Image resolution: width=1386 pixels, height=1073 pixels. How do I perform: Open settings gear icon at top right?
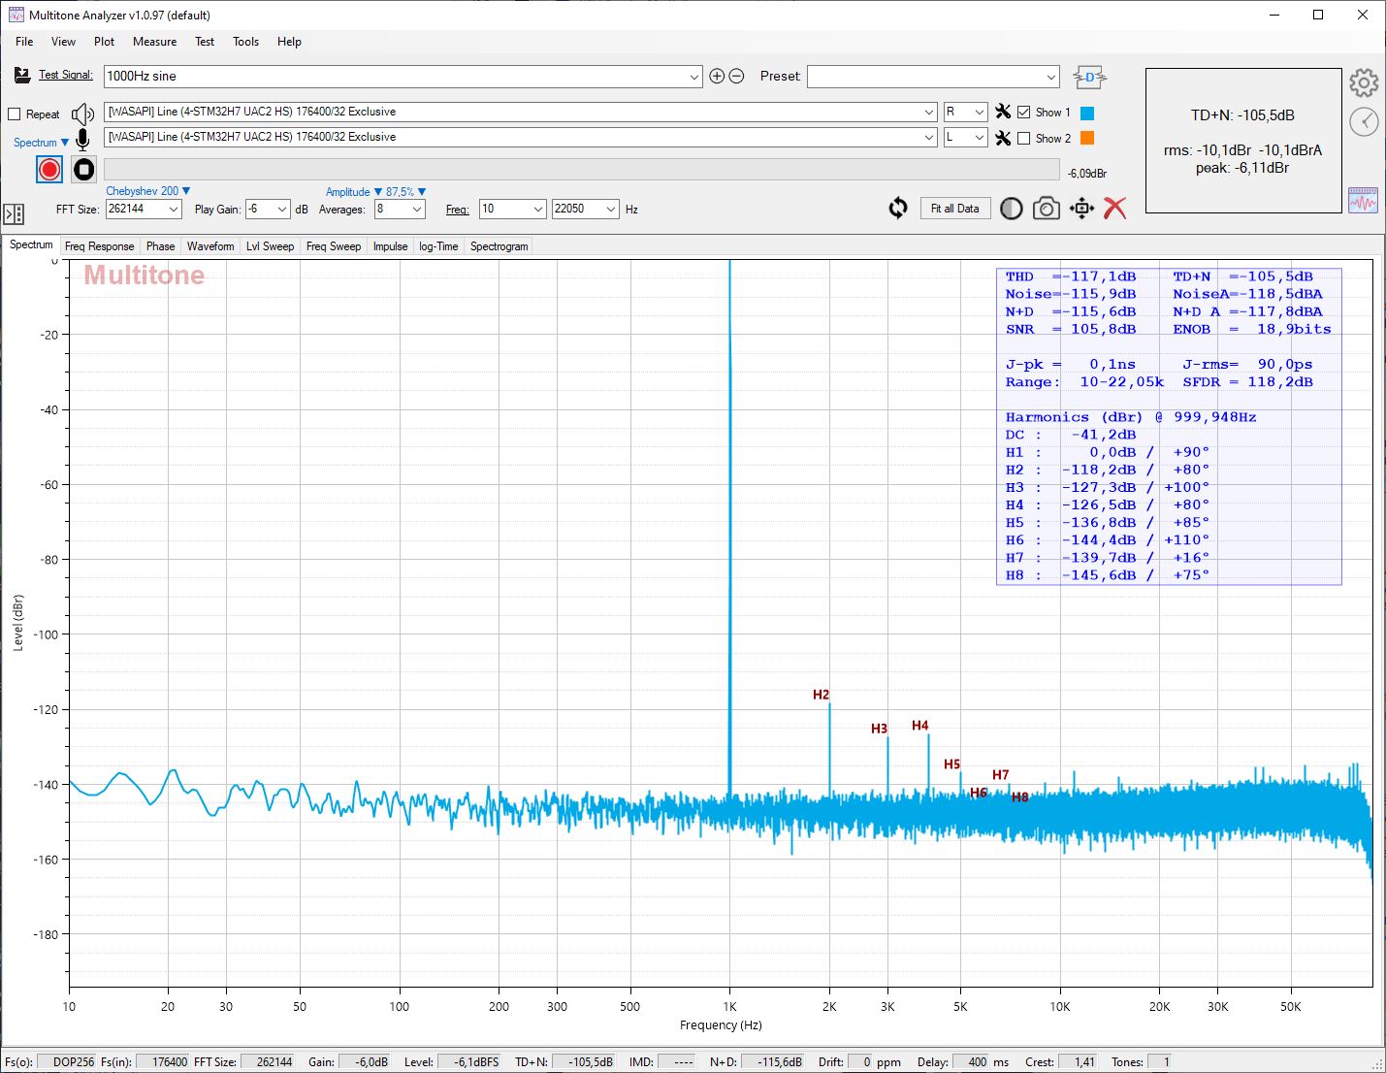(1364, 83)
